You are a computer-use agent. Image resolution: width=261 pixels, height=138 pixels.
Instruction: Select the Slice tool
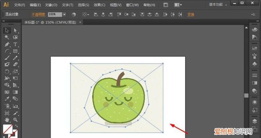[15, 113]
